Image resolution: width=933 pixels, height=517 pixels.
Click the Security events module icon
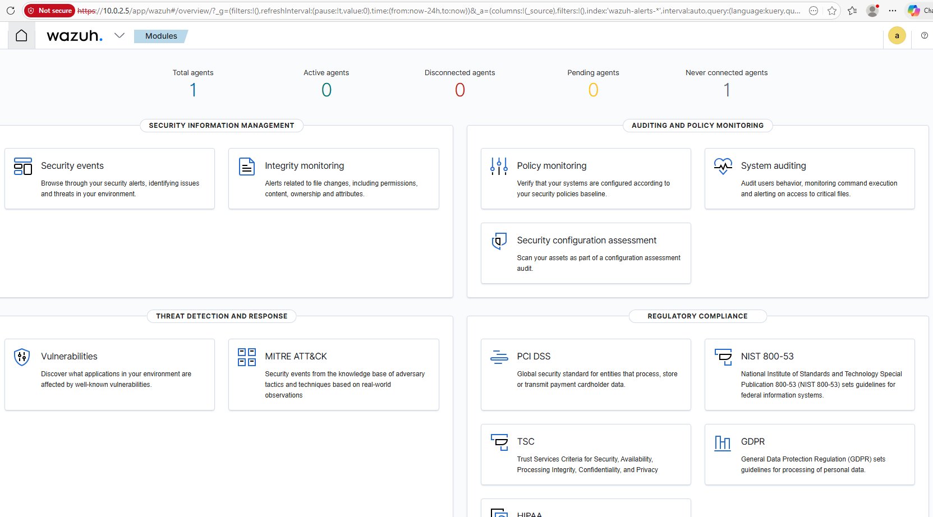pyautogui.click(x=22, y=167)
